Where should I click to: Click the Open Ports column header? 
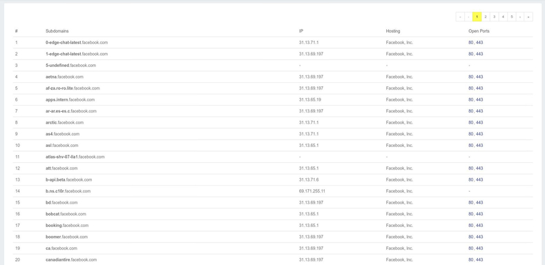pyautogui.click(x=479, y=31)
